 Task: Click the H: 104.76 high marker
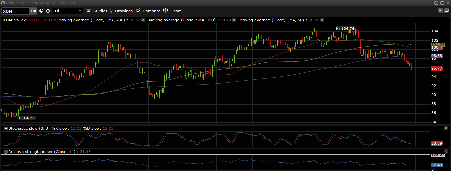click(345, 29)
